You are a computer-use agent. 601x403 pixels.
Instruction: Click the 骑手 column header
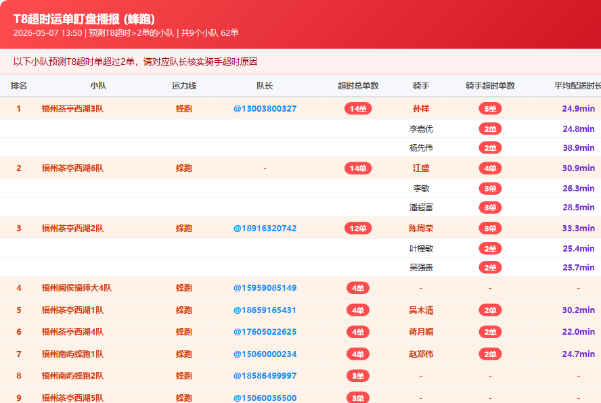click(421, 86)
